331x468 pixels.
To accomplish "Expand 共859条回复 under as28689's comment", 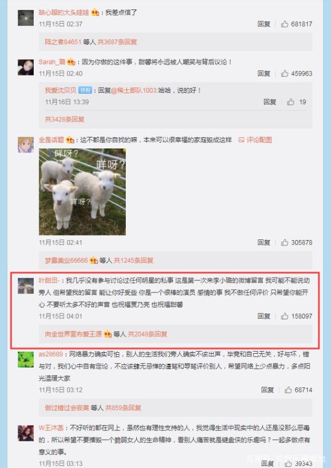I will click(123, 408).
